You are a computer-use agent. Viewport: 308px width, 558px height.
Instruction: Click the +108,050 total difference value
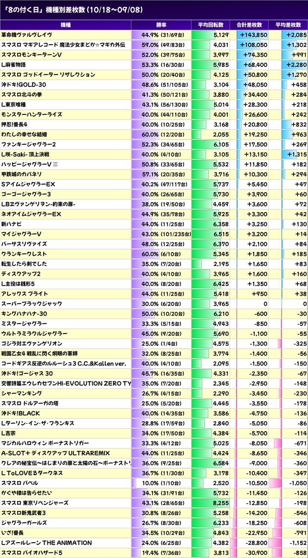tap(253, 45)
